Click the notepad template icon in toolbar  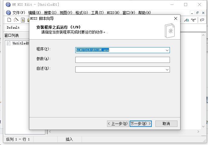coord(23,20)
